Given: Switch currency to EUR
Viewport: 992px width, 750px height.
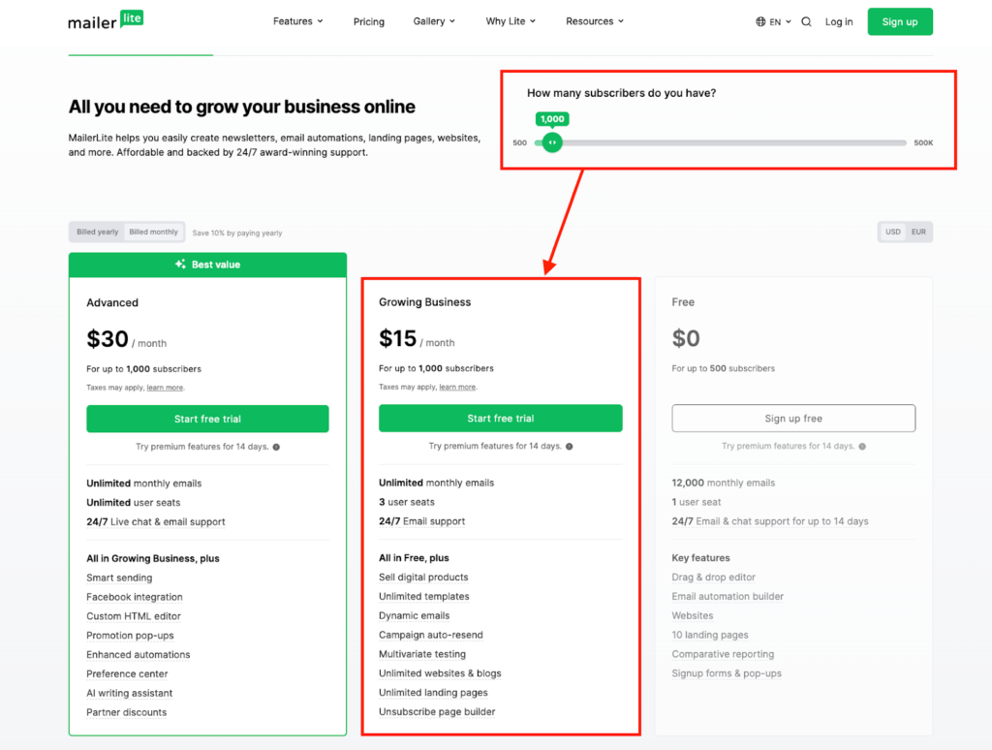Looking at the screenshot, I should tap(916, 232).
